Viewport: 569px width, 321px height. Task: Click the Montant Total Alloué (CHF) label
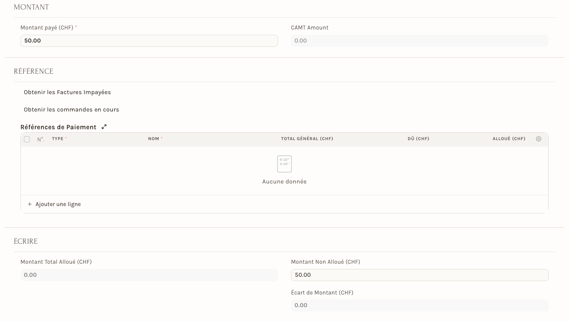coord(56,262)
